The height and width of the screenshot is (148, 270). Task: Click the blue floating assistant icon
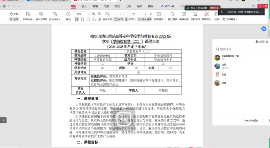click(264, 29)
